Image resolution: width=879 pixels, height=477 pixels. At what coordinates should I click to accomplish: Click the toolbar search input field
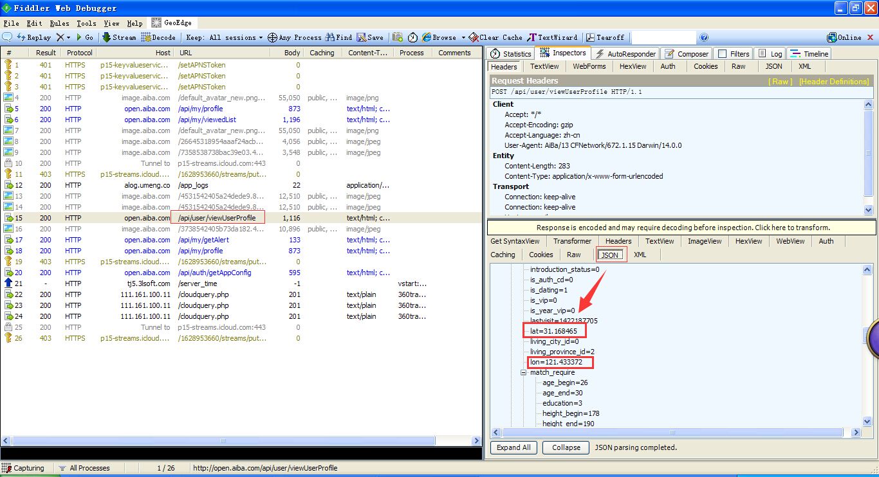click(x=663, y=37)
